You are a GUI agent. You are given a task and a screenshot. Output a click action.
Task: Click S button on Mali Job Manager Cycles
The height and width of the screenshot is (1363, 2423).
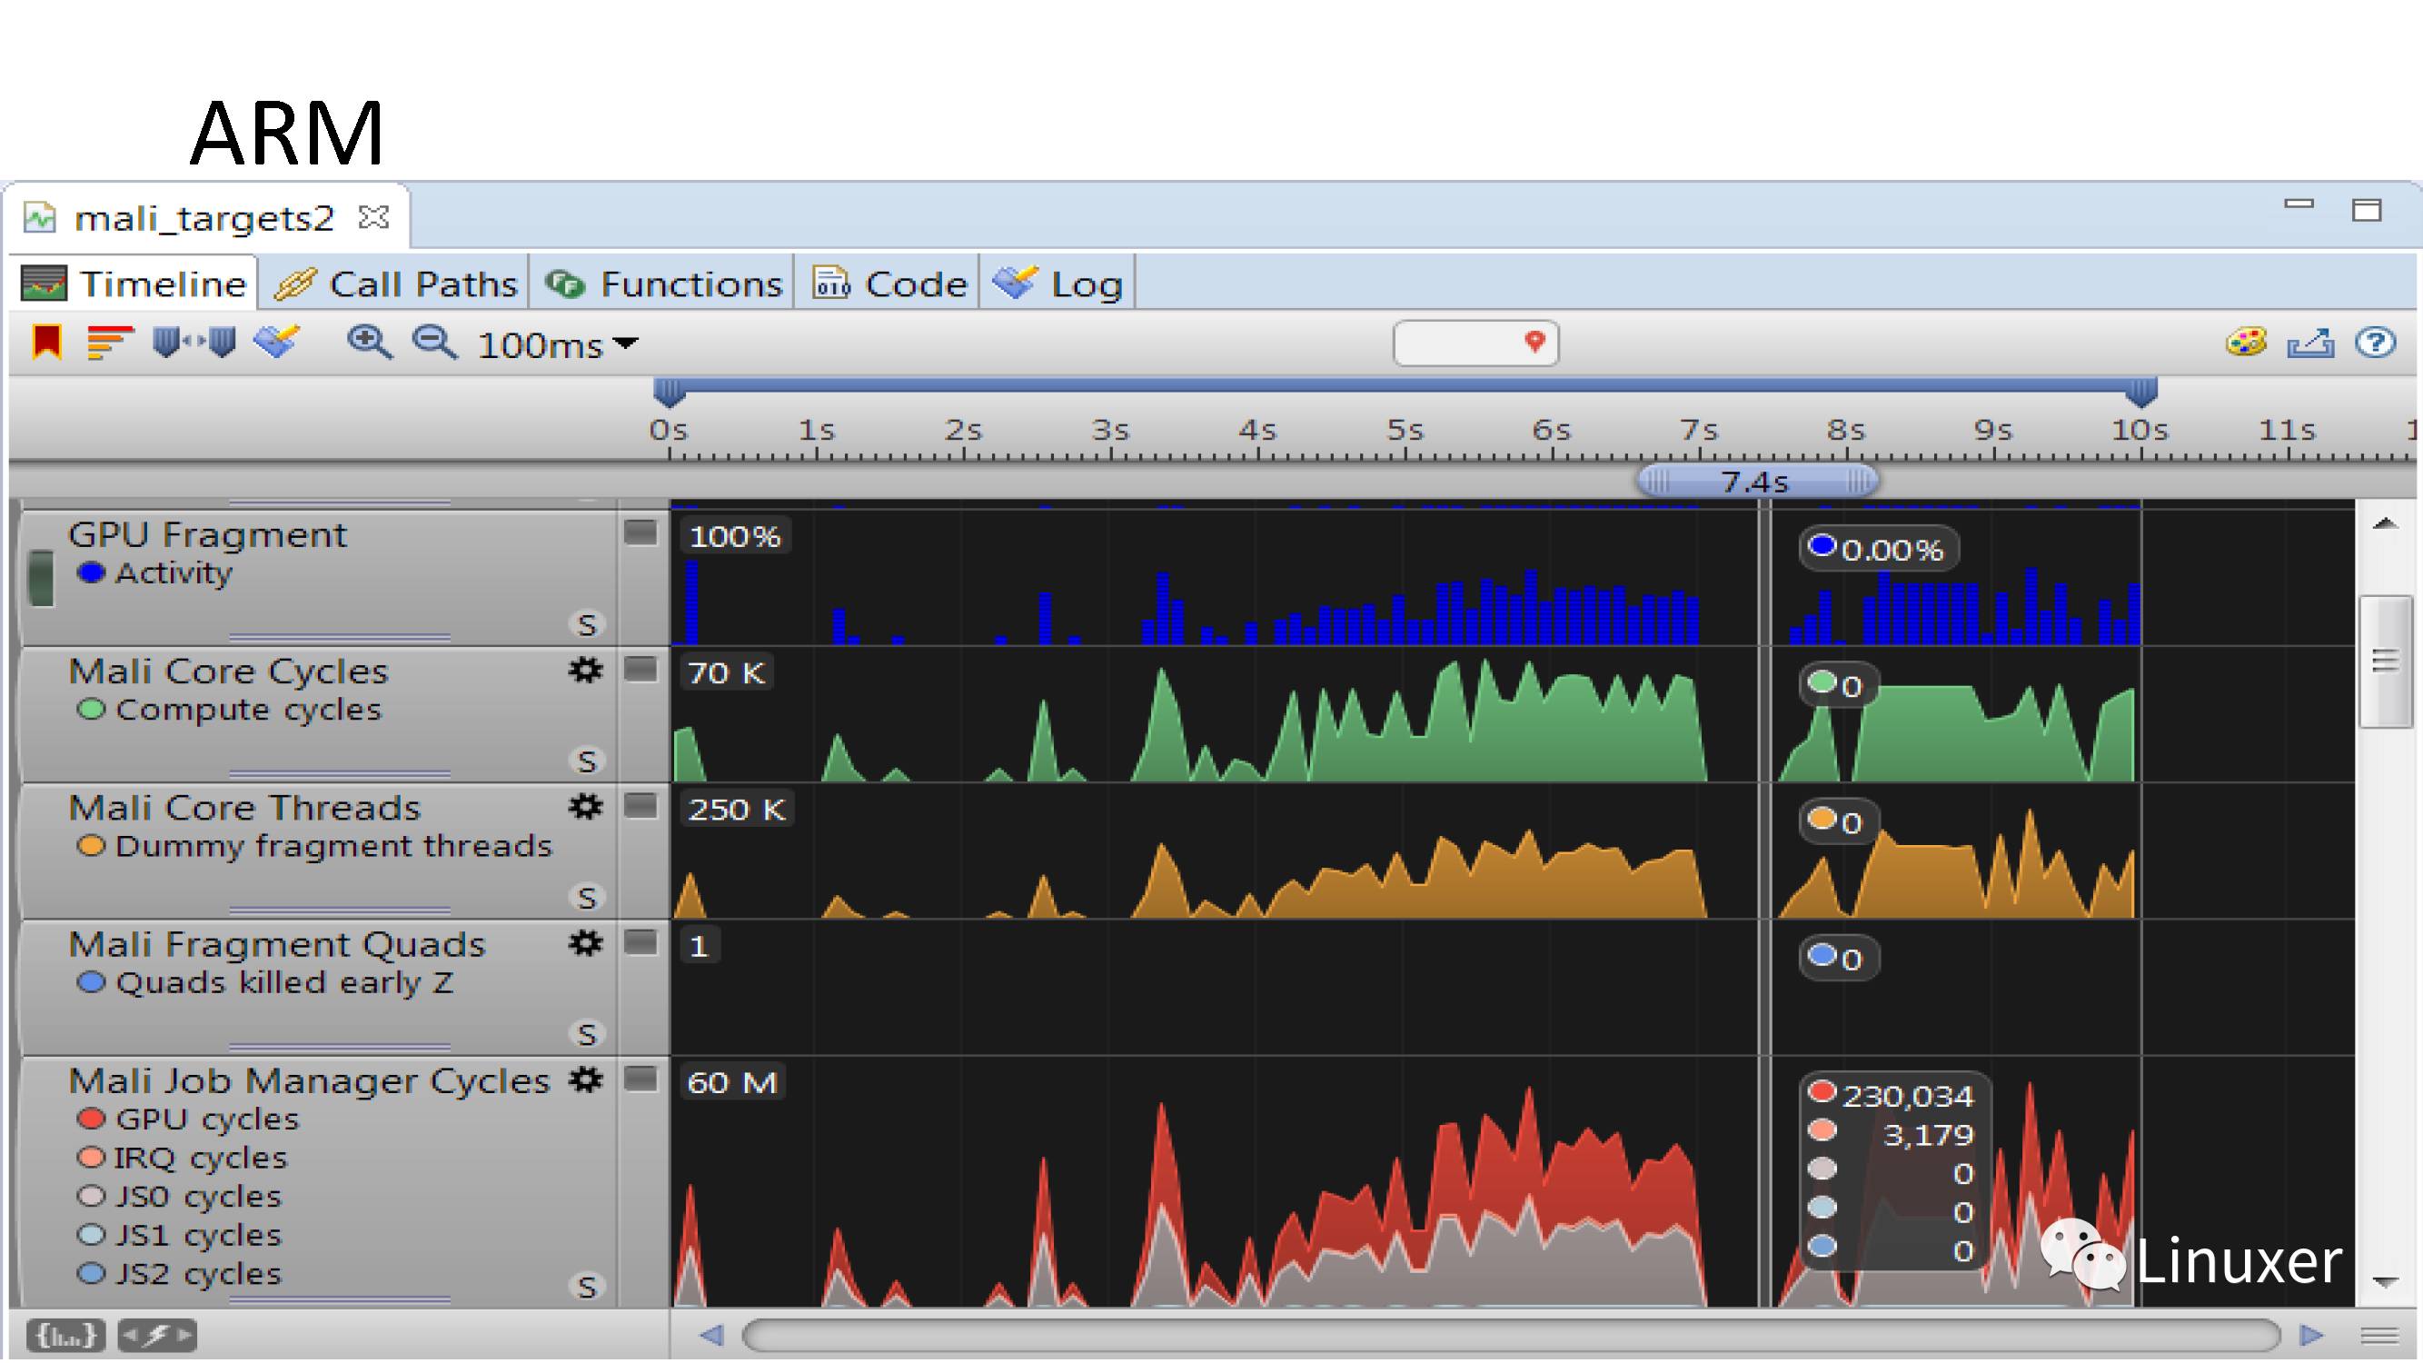(x=587, y=1285)
